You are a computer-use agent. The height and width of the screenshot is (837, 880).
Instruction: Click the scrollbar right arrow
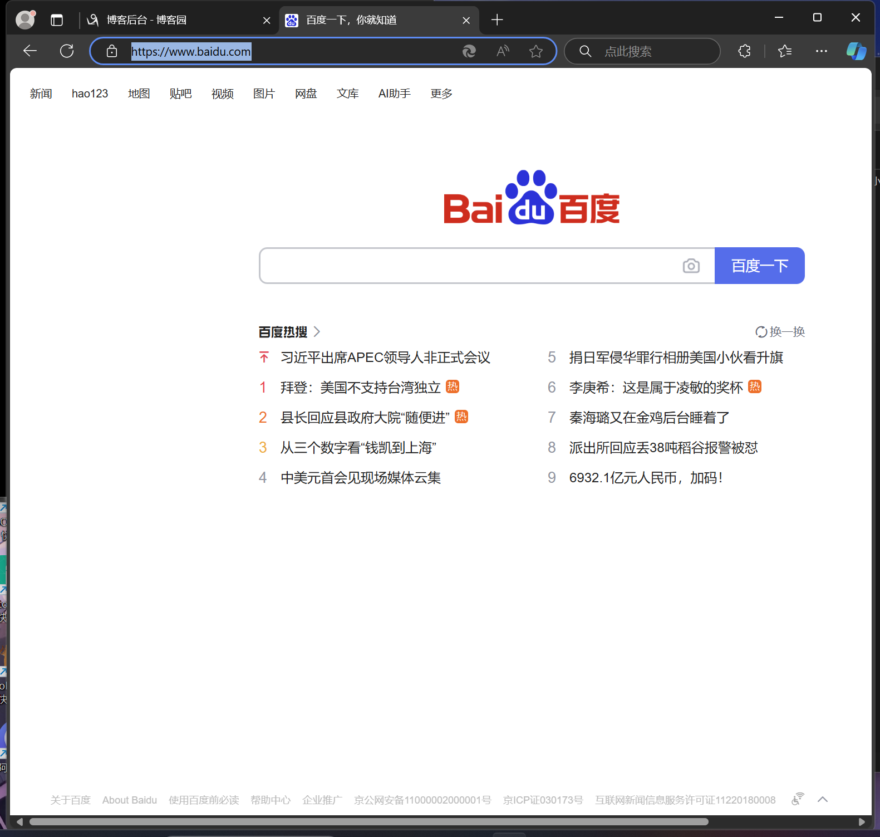pos(862,822)
